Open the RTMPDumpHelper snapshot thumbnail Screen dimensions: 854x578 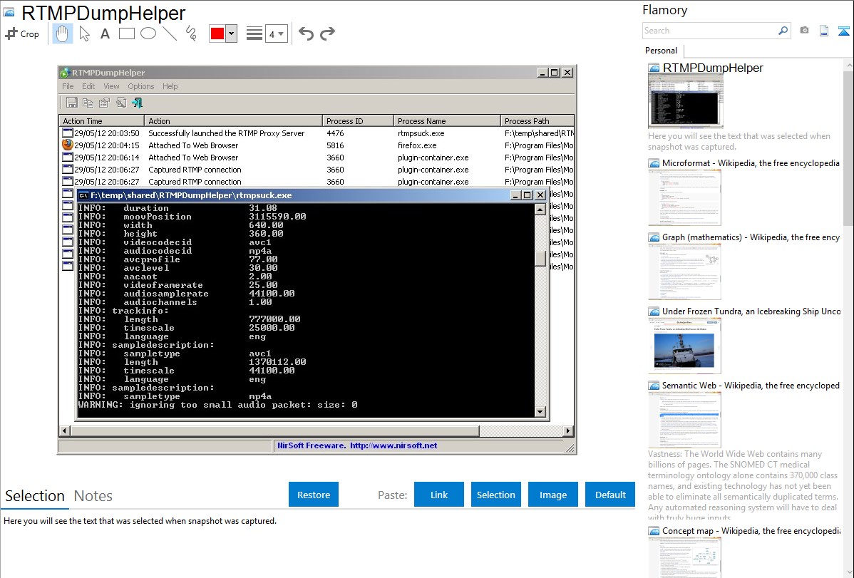(686, 101)
